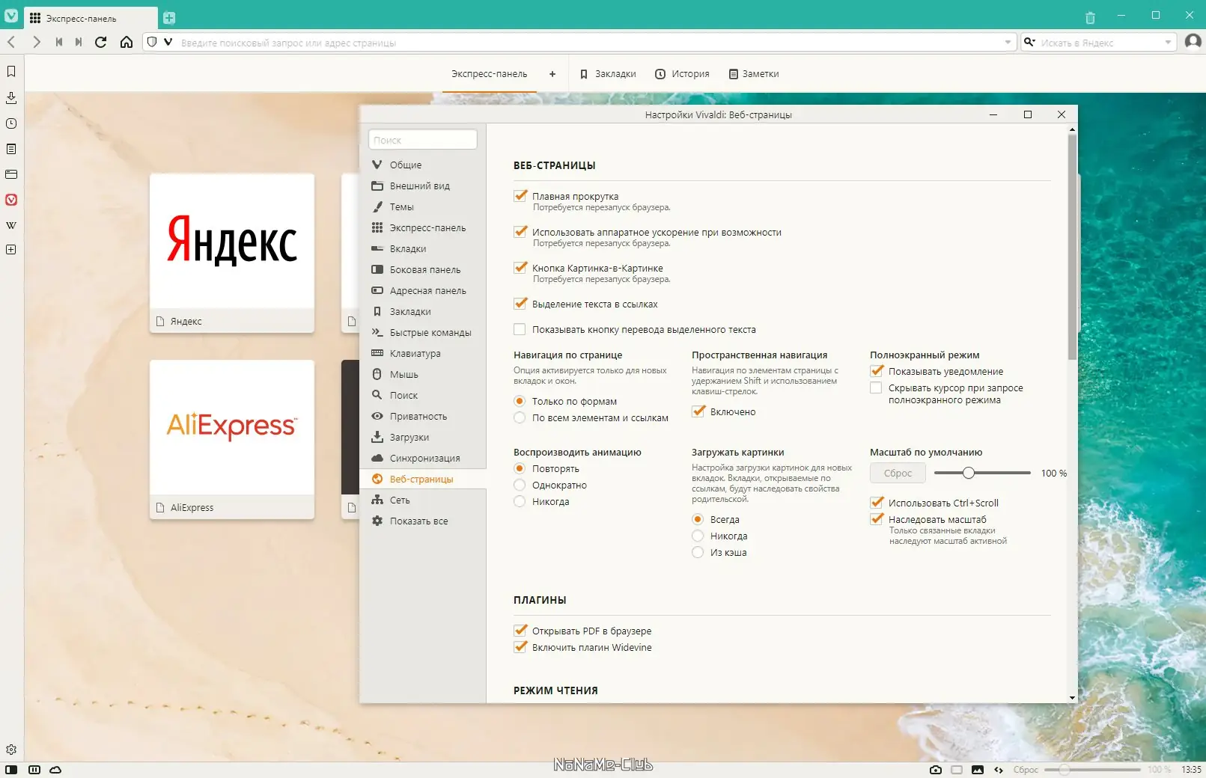
Task: Choose Однократно for animation playback
Action: coord(520,485)
